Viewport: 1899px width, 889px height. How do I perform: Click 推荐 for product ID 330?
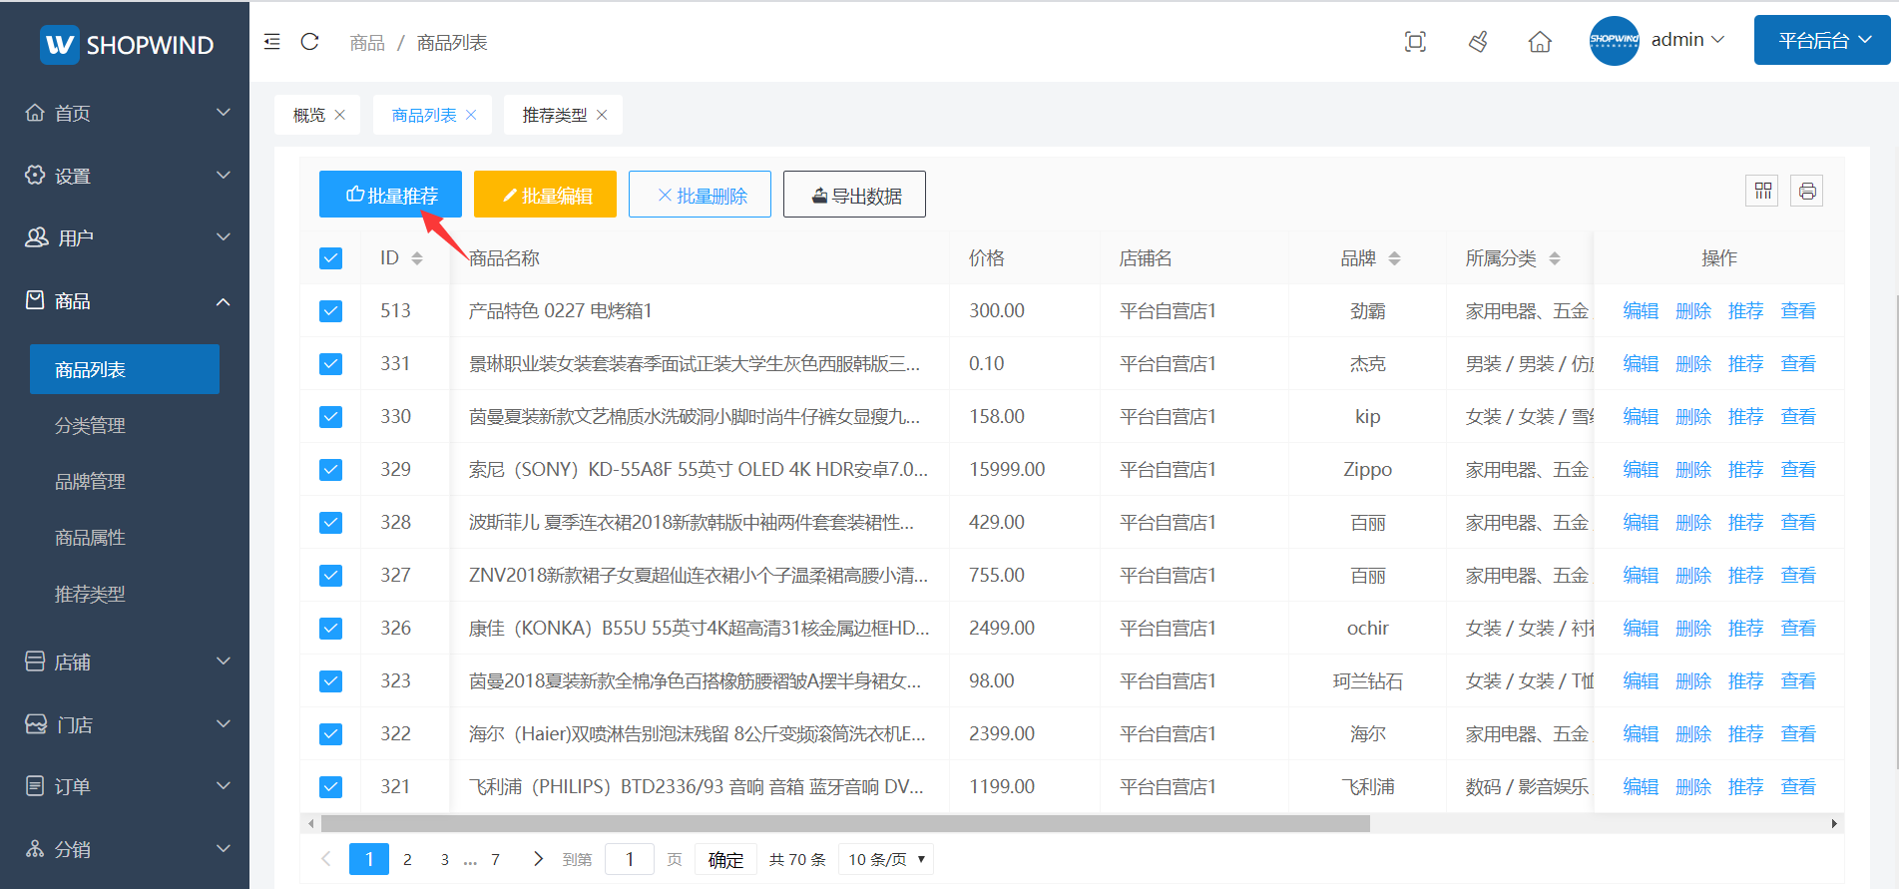coord(1746,417)
